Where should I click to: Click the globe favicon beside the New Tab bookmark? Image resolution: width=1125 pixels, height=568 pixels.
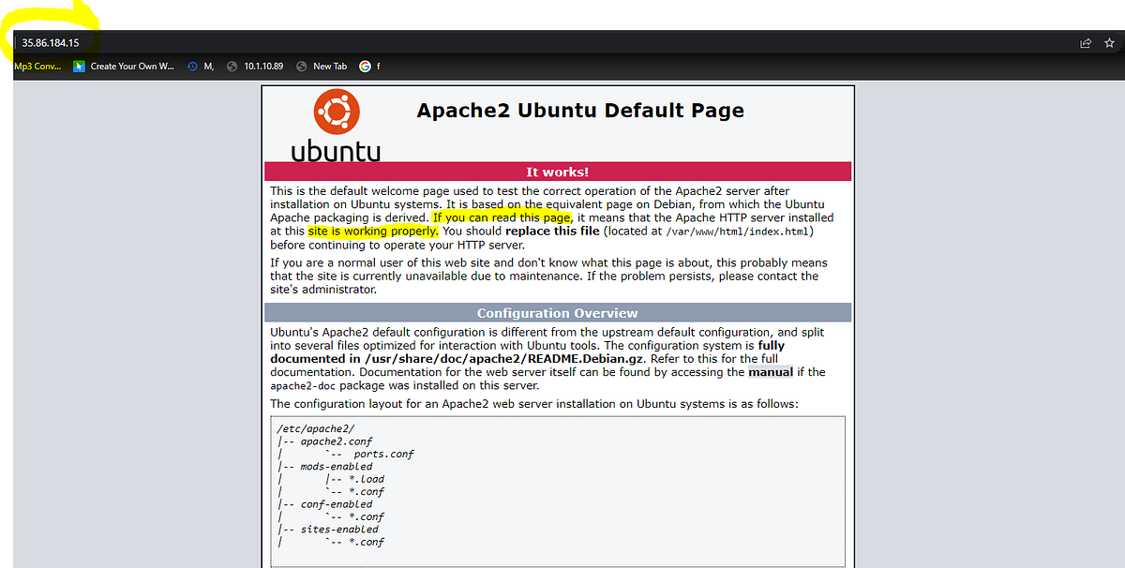(x=300, y=66)
